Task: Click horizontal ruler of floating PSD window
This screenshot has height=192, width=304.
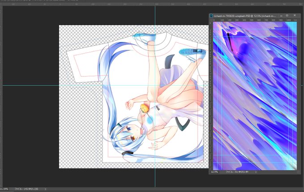Action: coord(254,20)
